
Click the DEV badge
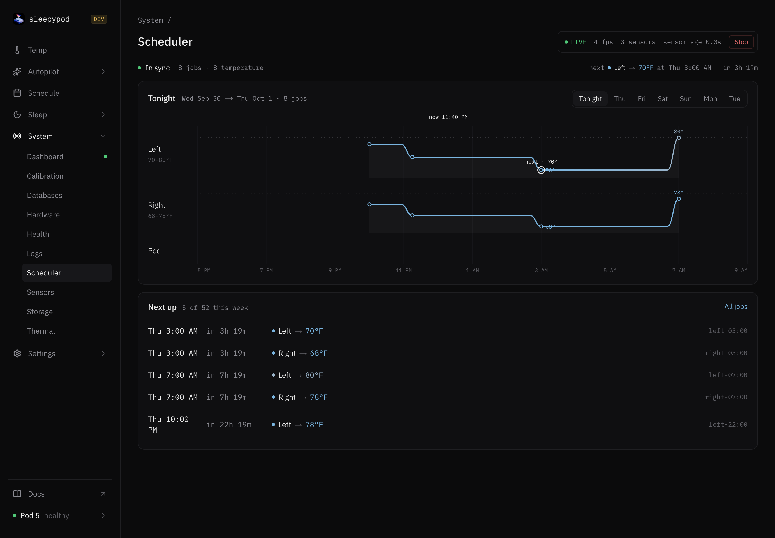pyautogui.click(x=99, y=19)
